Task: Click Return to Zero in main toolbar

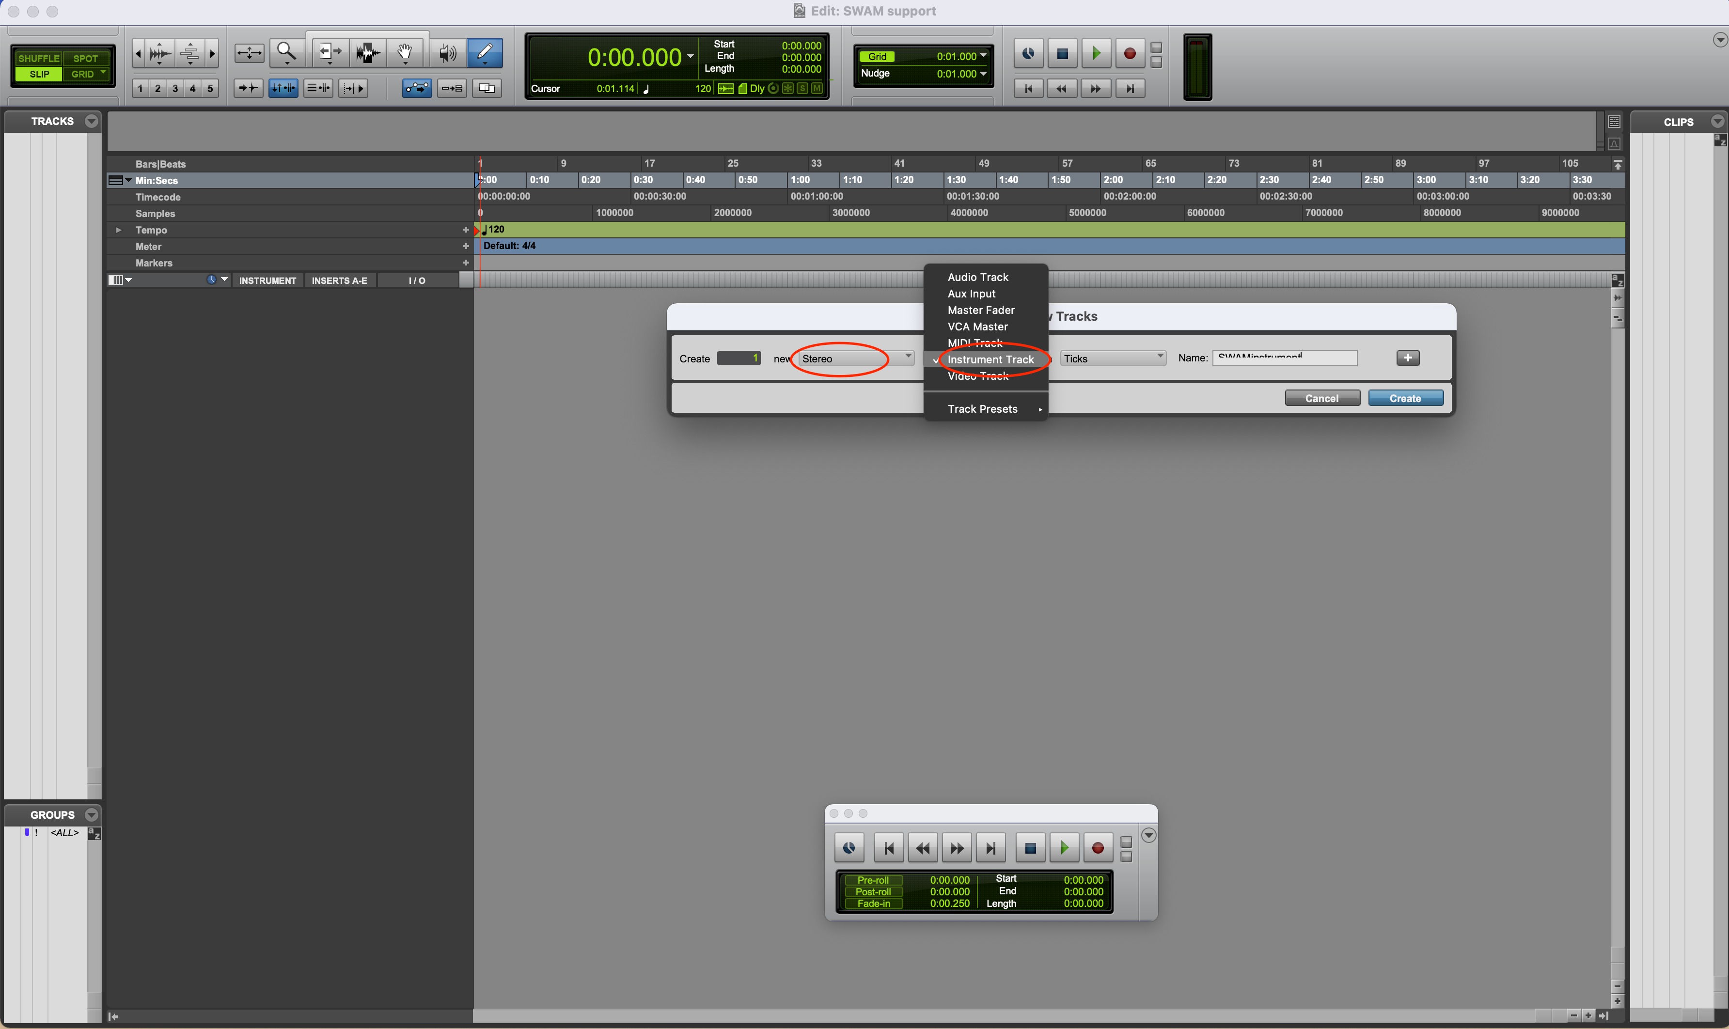Action: point(1028,89)
